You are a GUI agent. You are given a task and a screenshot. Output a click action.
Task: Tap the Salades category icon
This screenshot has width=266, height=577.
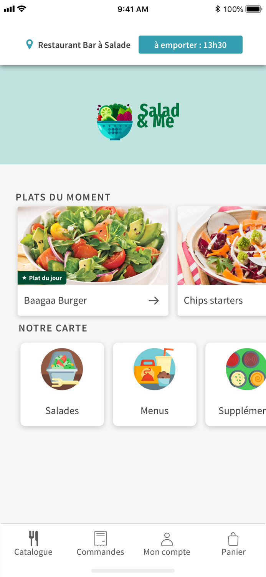[x=62, y=369]
